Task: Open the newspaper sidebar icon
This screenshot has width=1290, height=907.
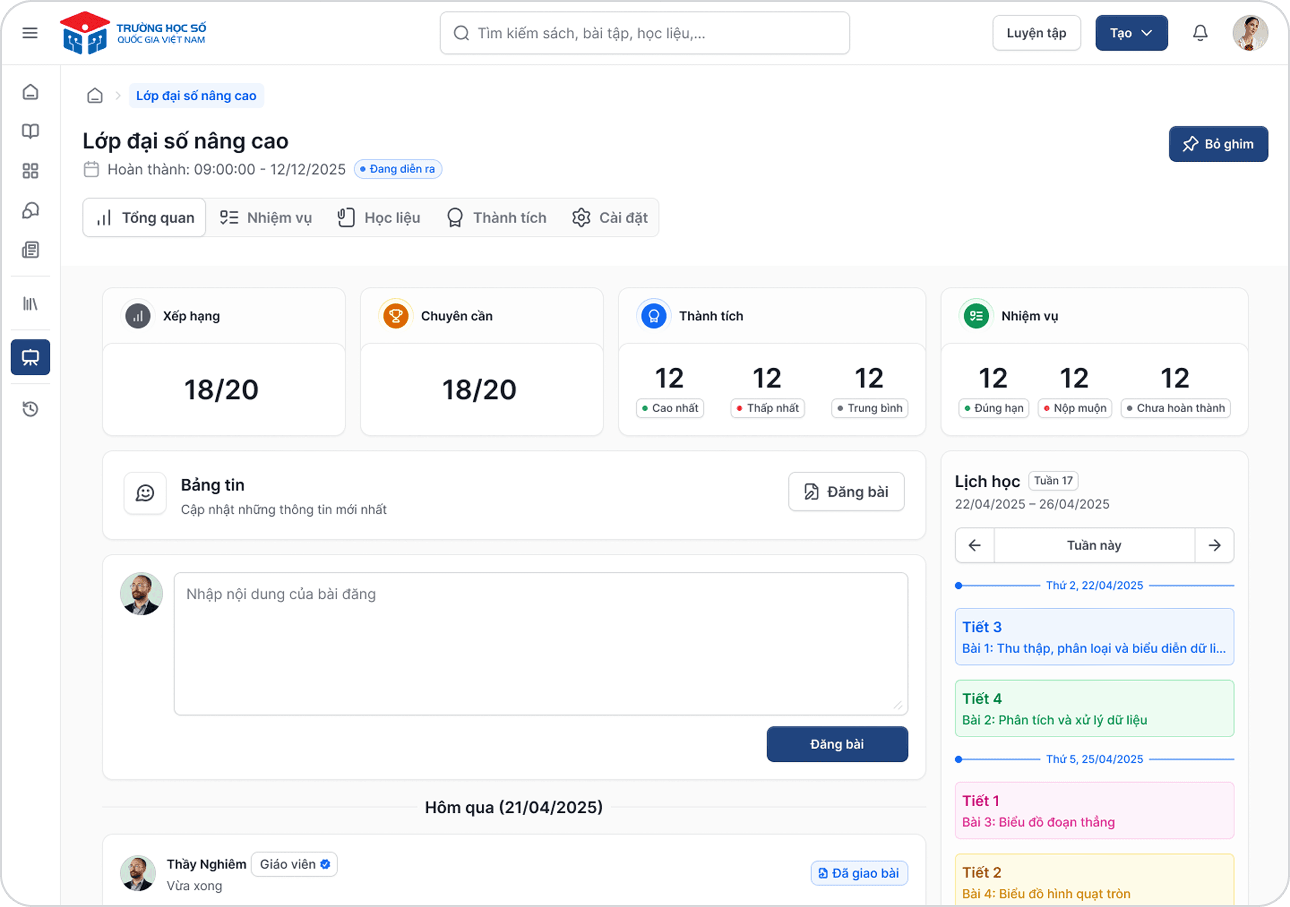Action: pos(30,250)
